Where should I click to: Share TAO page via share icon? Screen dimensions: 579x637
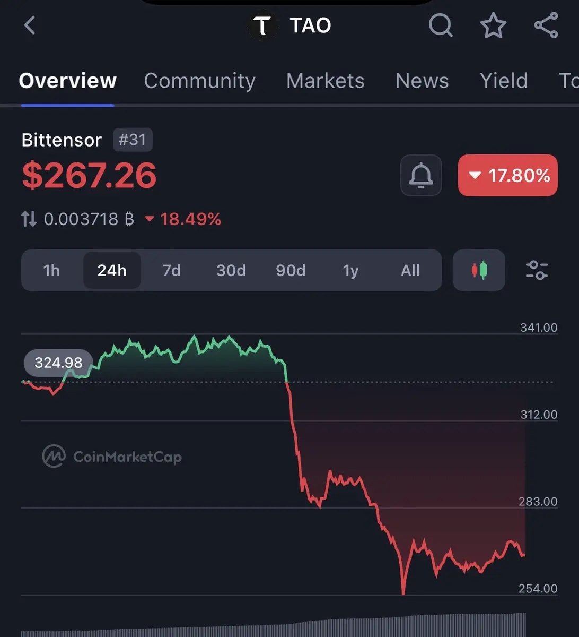546,25
